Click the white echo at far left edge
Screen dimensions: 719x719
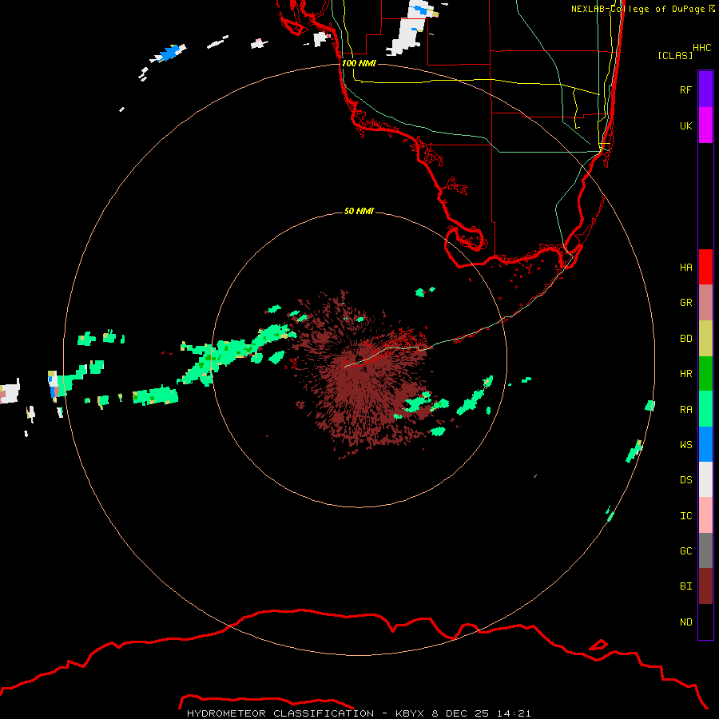(10, 391)
